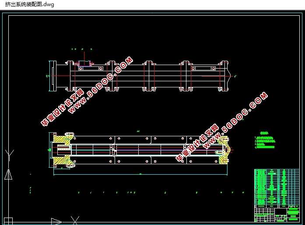Select the upper barrel assembly top view
This screenshot has height=225, width=305.
[140, 76]
